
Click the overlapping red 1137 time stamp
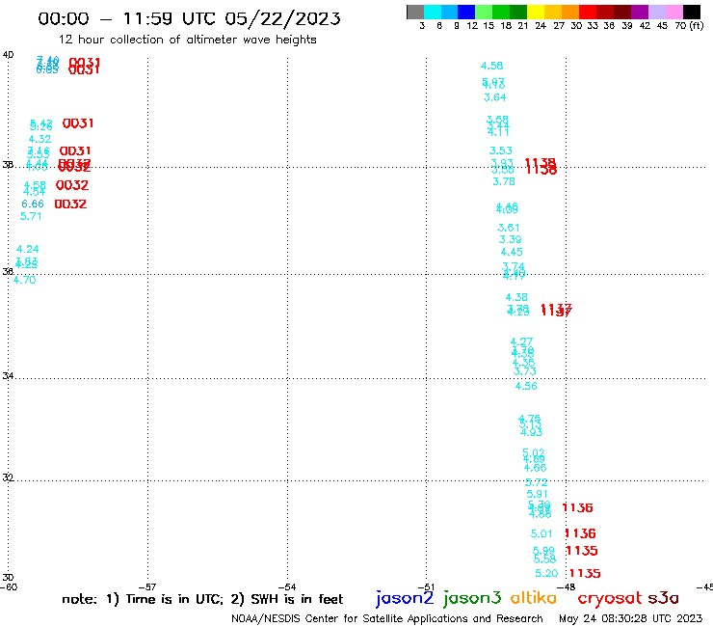556,311
